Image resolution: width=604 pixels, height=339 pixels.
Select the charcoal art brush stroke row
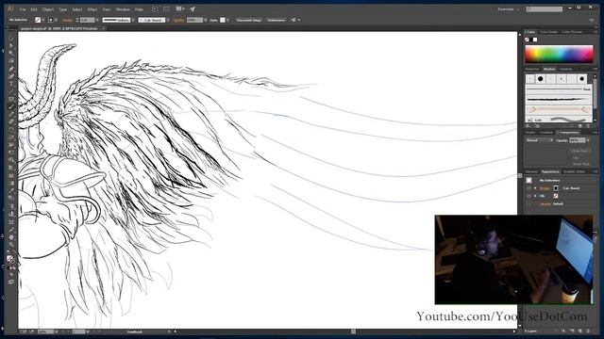[559, 100]
